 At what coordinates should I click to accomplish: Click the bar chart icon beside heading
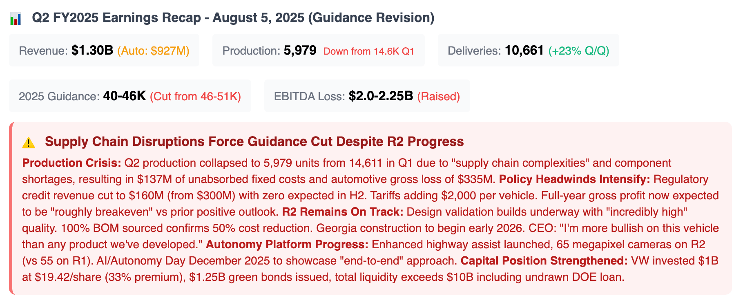point(16,19)
